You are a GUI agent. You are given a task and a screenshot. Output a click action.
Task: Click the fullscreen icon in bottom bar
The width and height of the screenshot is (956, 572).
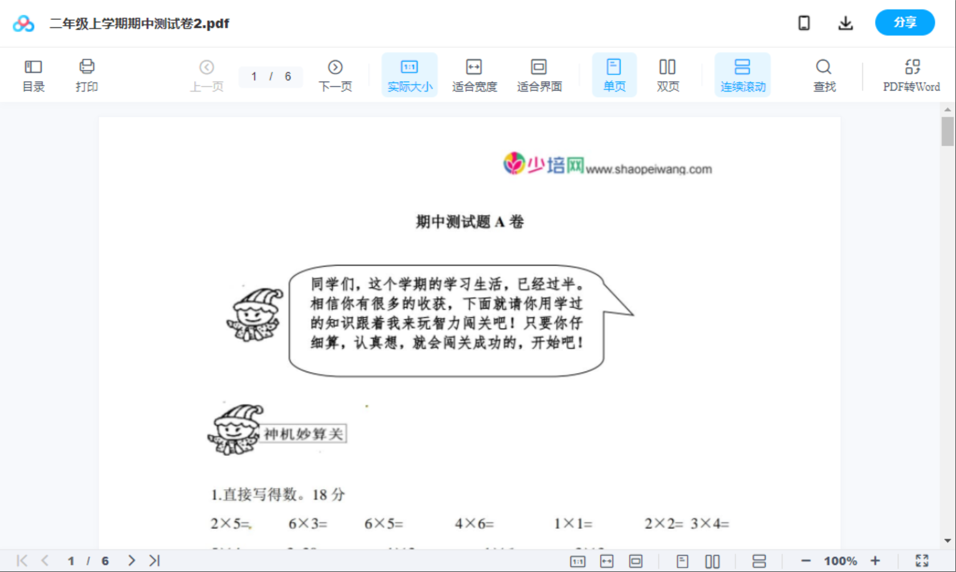tap(923, 560)
